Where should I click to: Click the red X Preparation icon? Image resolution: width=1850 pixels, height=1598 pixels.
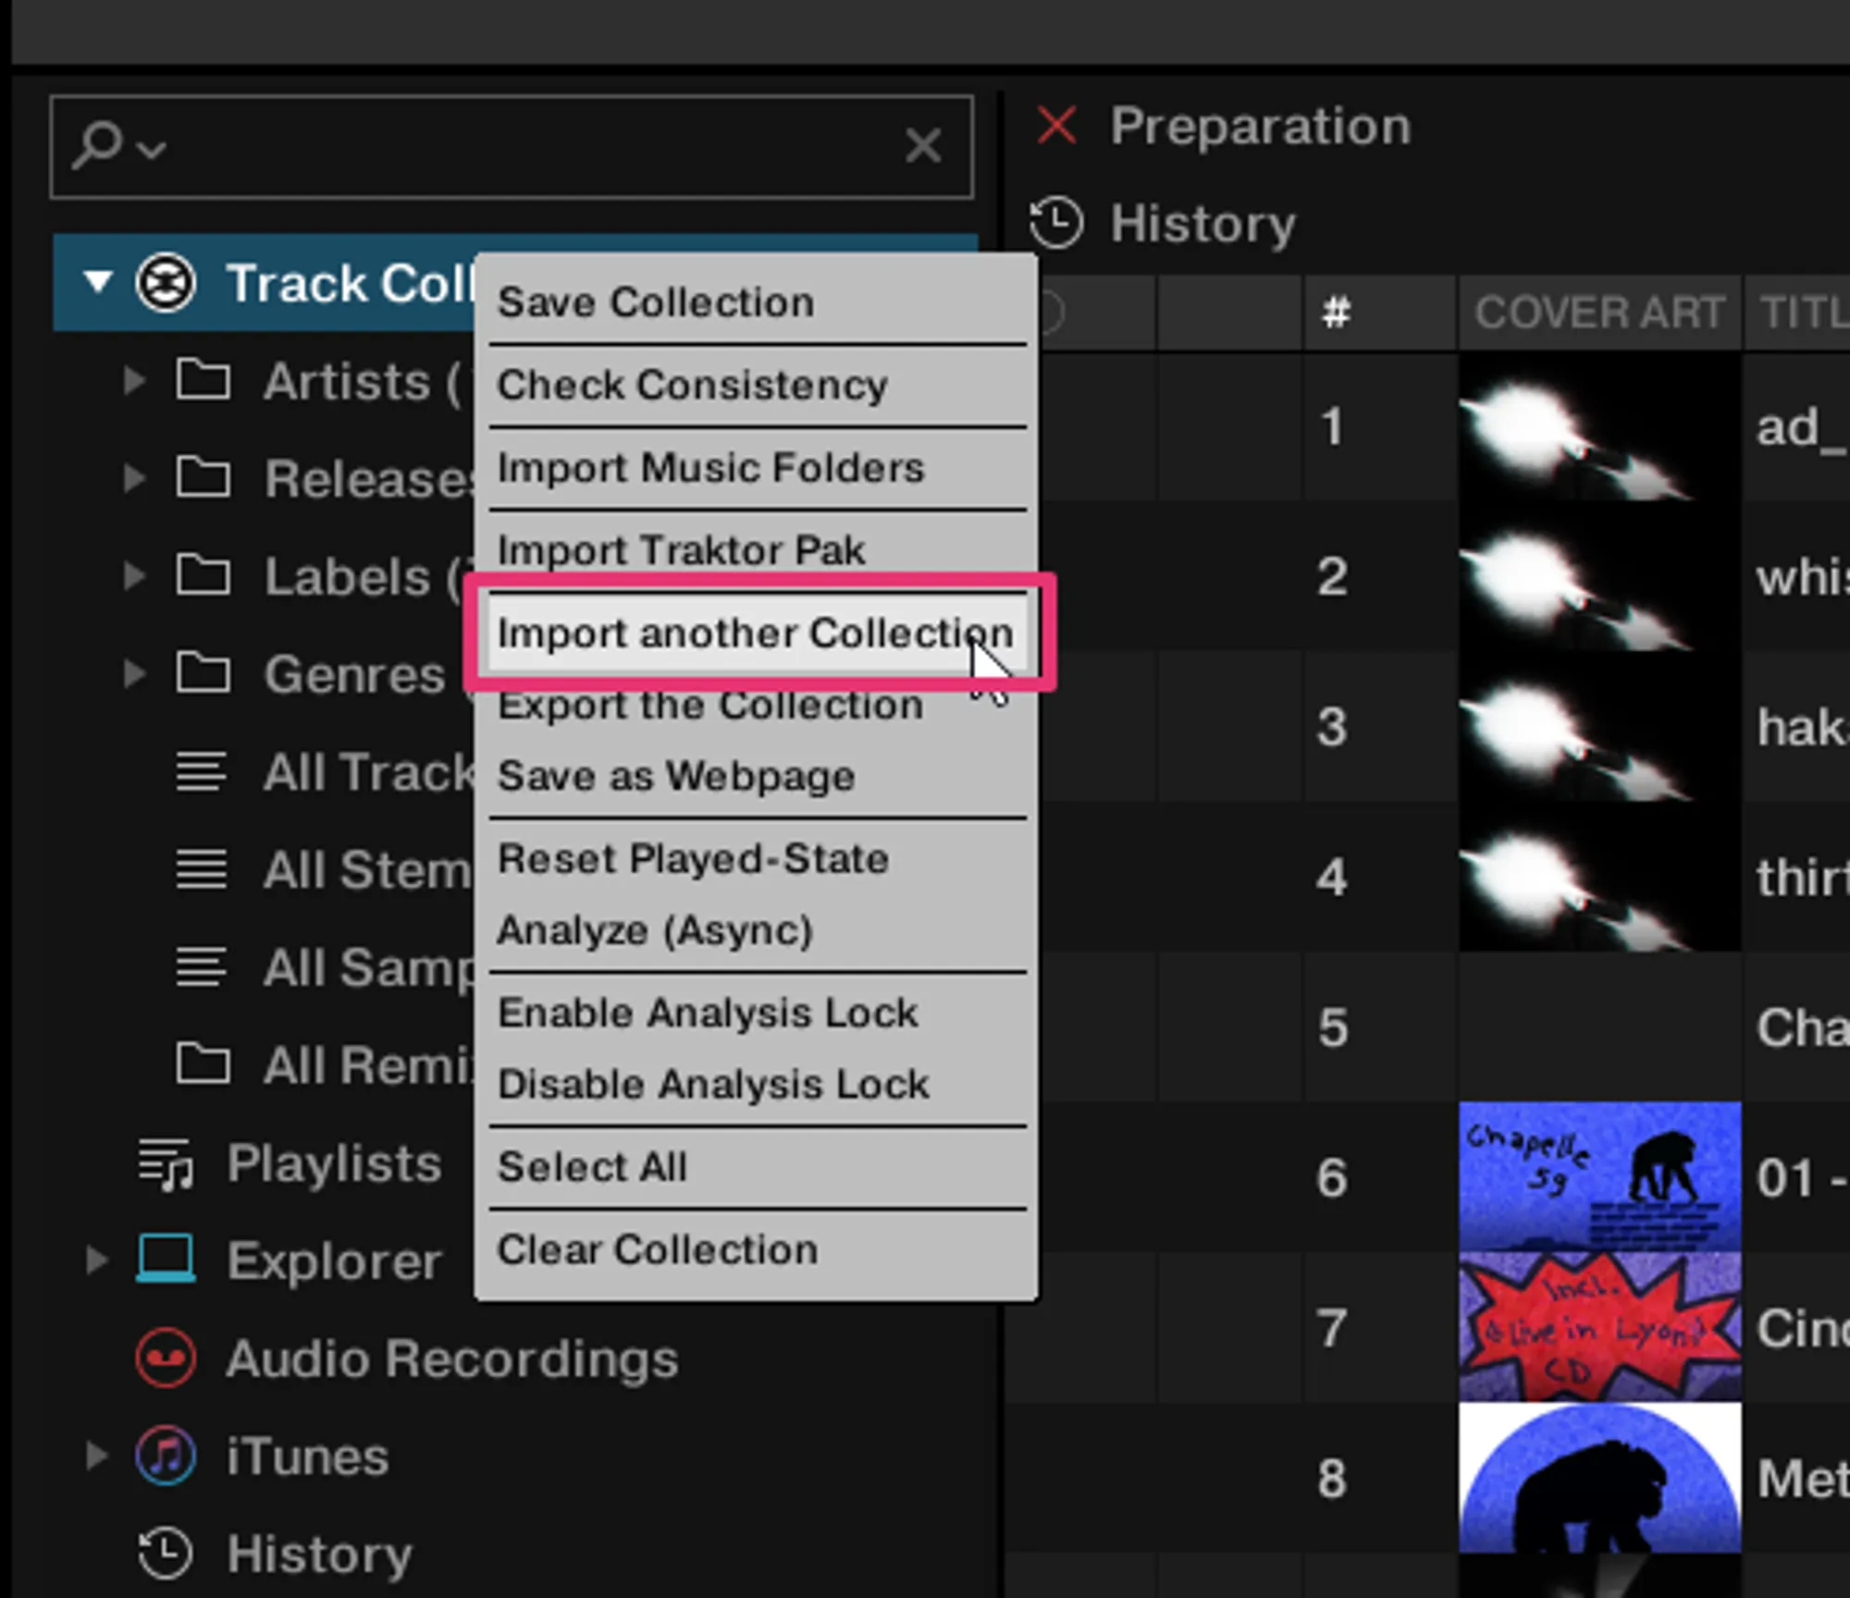[x=1056, y=126]
